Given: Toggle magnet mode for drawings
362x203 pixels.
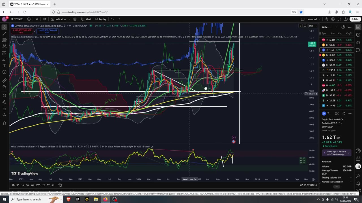Looking at the screenshot, I should pyautogui.click(x=4, y=95).
